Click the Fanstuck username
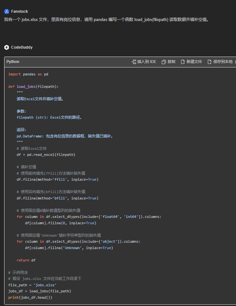Image resolution: width=236 pixels, height=306 pixels. [x=19, y=11]
